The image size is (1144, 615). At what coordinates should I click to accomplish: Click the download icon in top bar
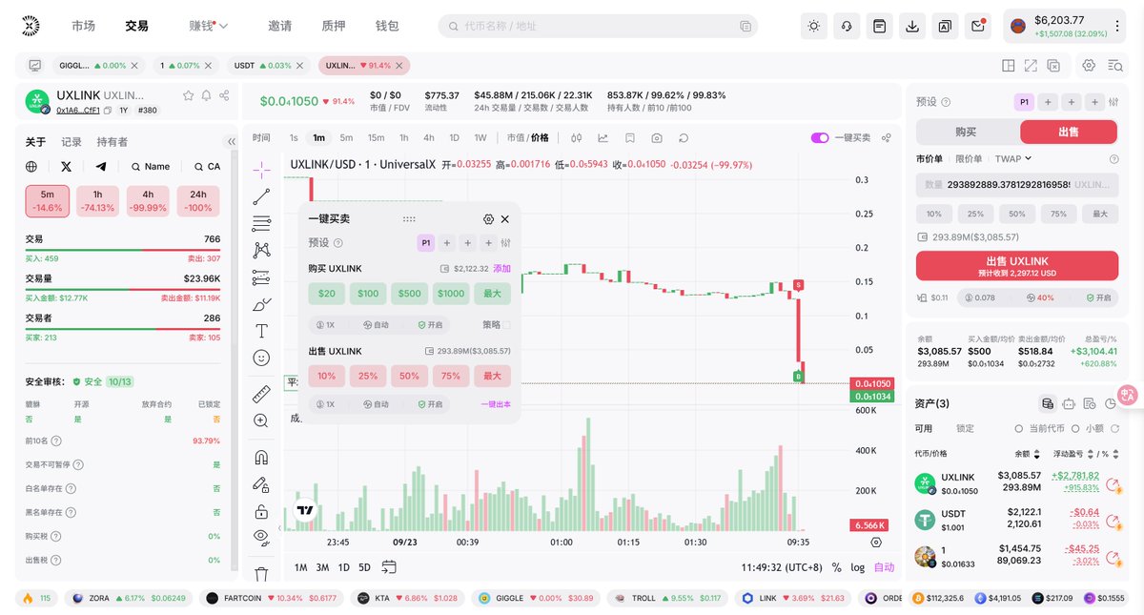tap(912, 26)
